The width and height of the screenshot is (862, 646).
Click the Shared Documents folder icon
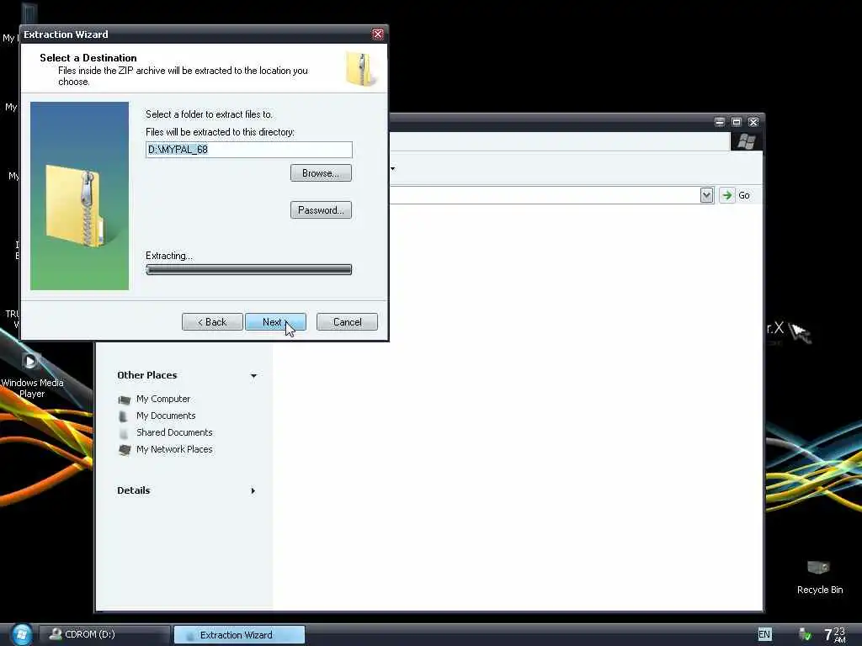[x=125, y=433]
